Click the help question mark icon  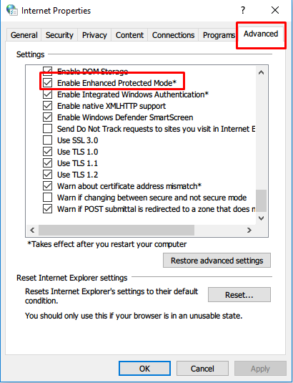pos(243,10)
